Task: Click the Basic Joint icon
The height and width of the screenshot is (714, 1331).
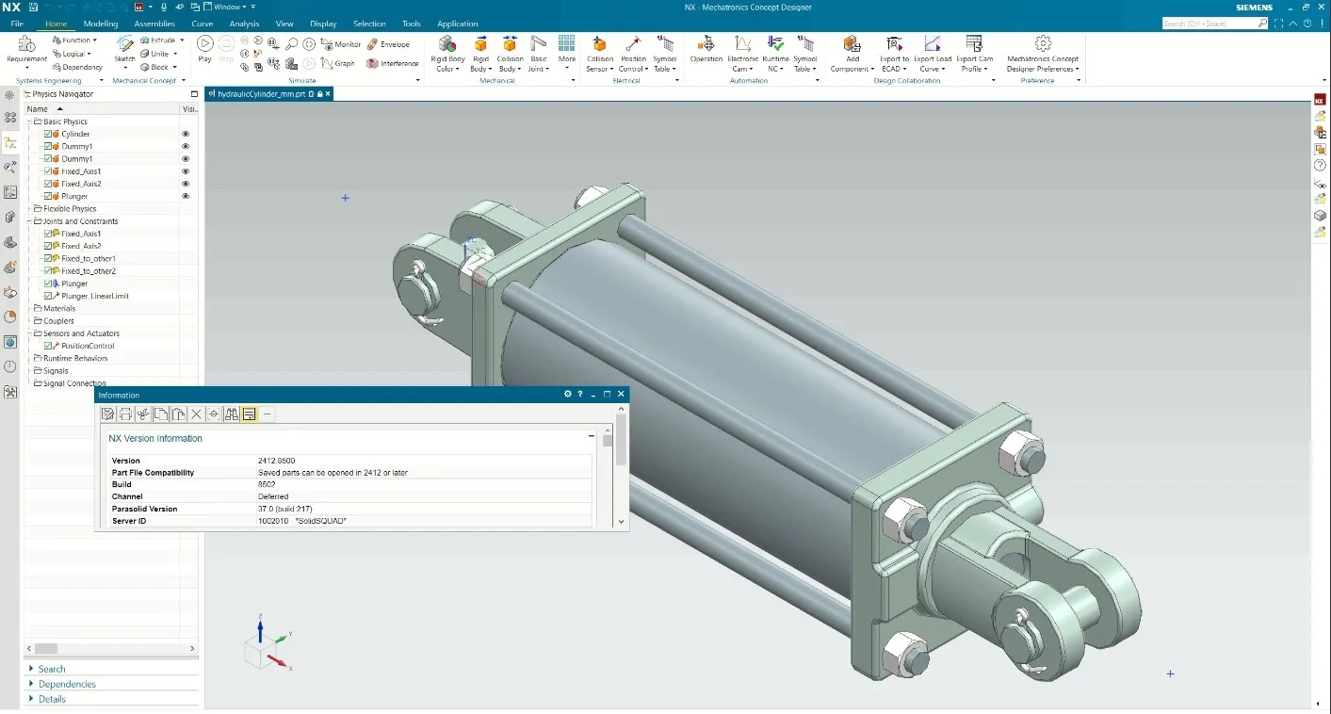Action: [x=538, y=44]
